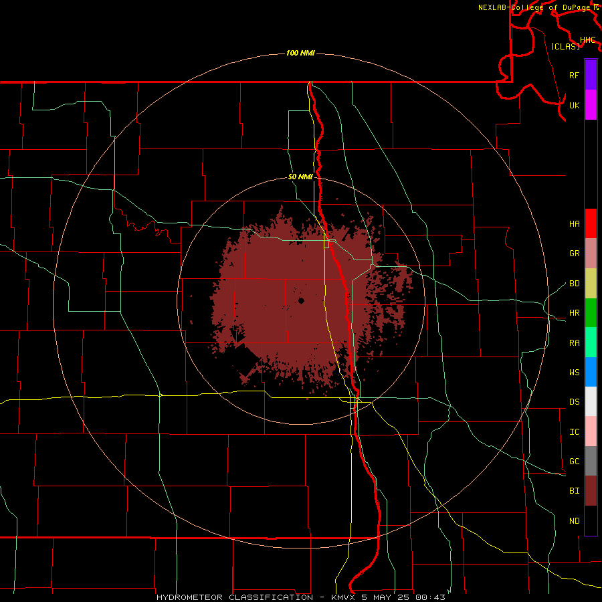This screenshot has width=602, height=602.
Task: Click the radar site black dot at center
Action: 301,300
